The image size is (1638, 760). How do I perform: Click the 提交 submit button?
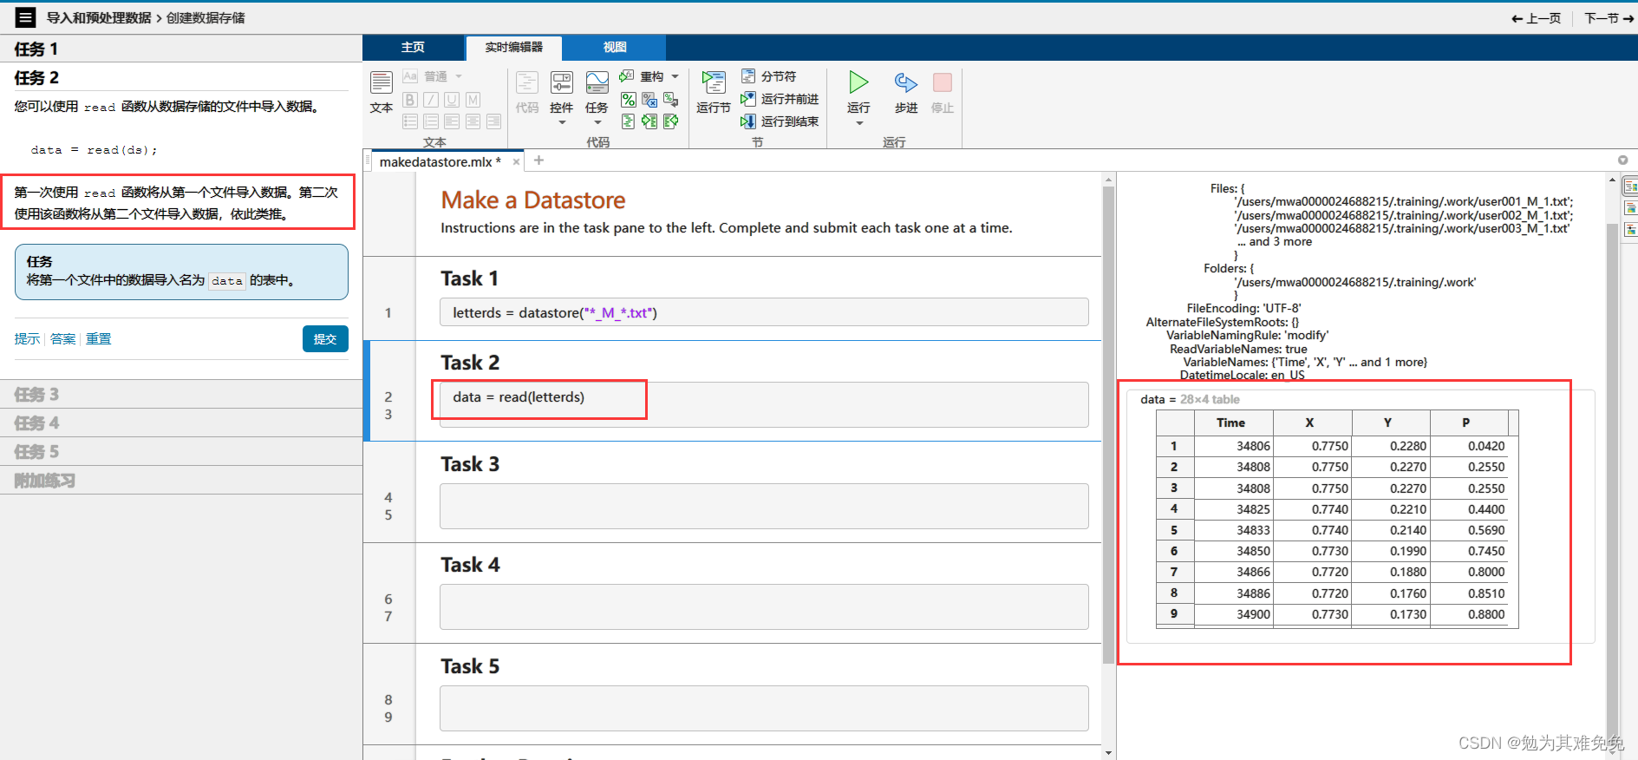pos(325,338)
